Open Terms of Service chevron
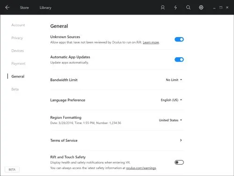The image size is (234, 176). (181, 140)
